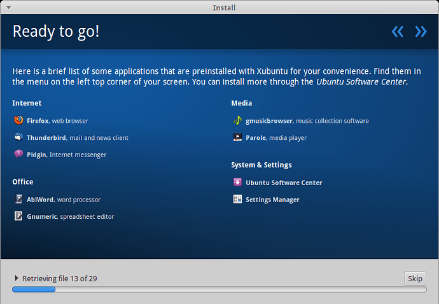439x304 pixels.
Task: Click the italic 'Ubuntu Software Center' in paragraph
Action: [361, 82]
